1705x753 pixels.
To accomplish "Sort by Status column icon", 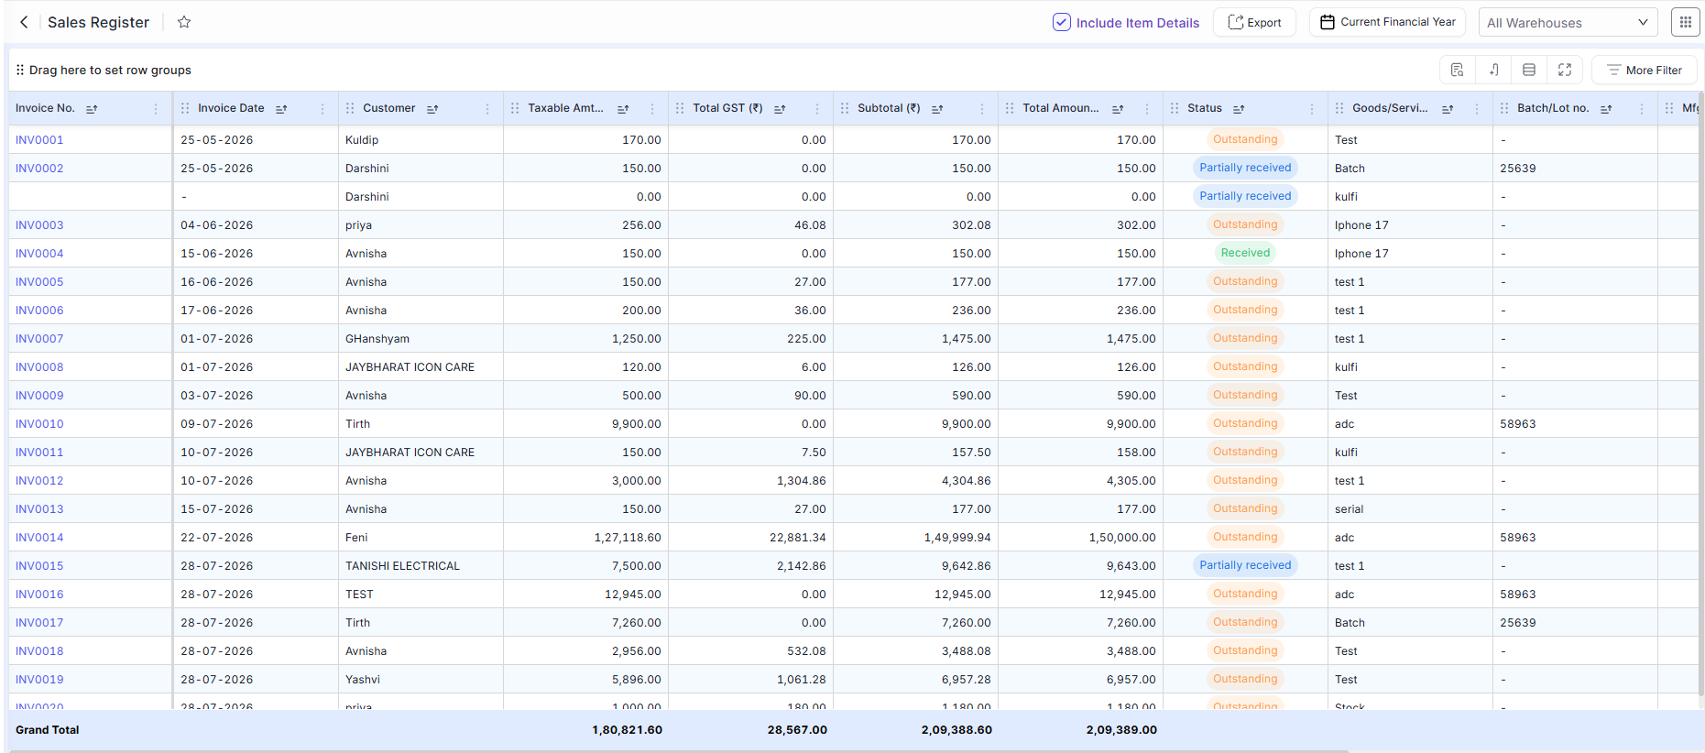I will (x=1239, y=108).
